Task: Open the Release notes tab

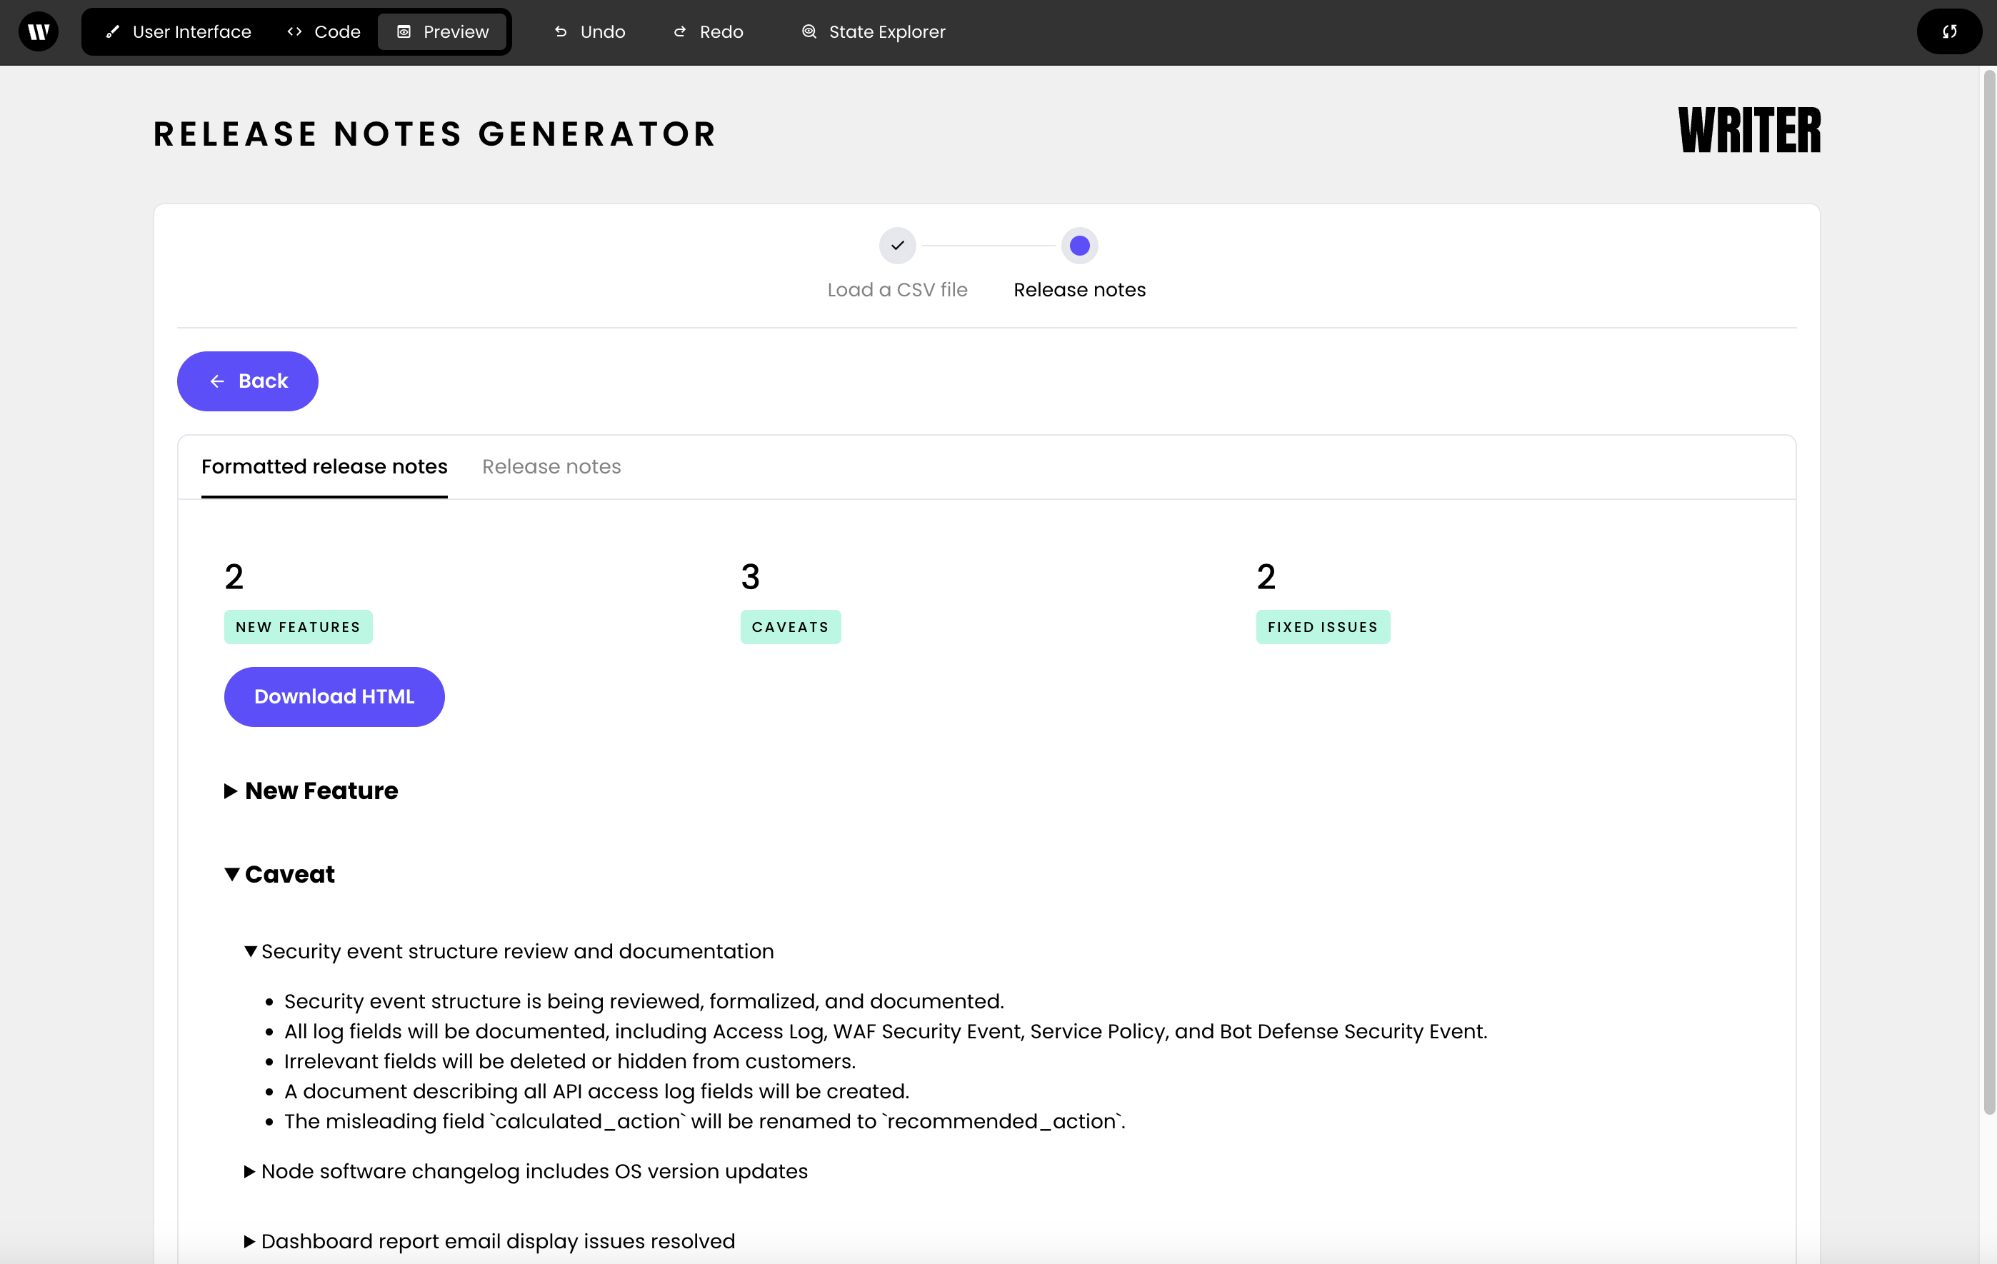Action: 551,466
